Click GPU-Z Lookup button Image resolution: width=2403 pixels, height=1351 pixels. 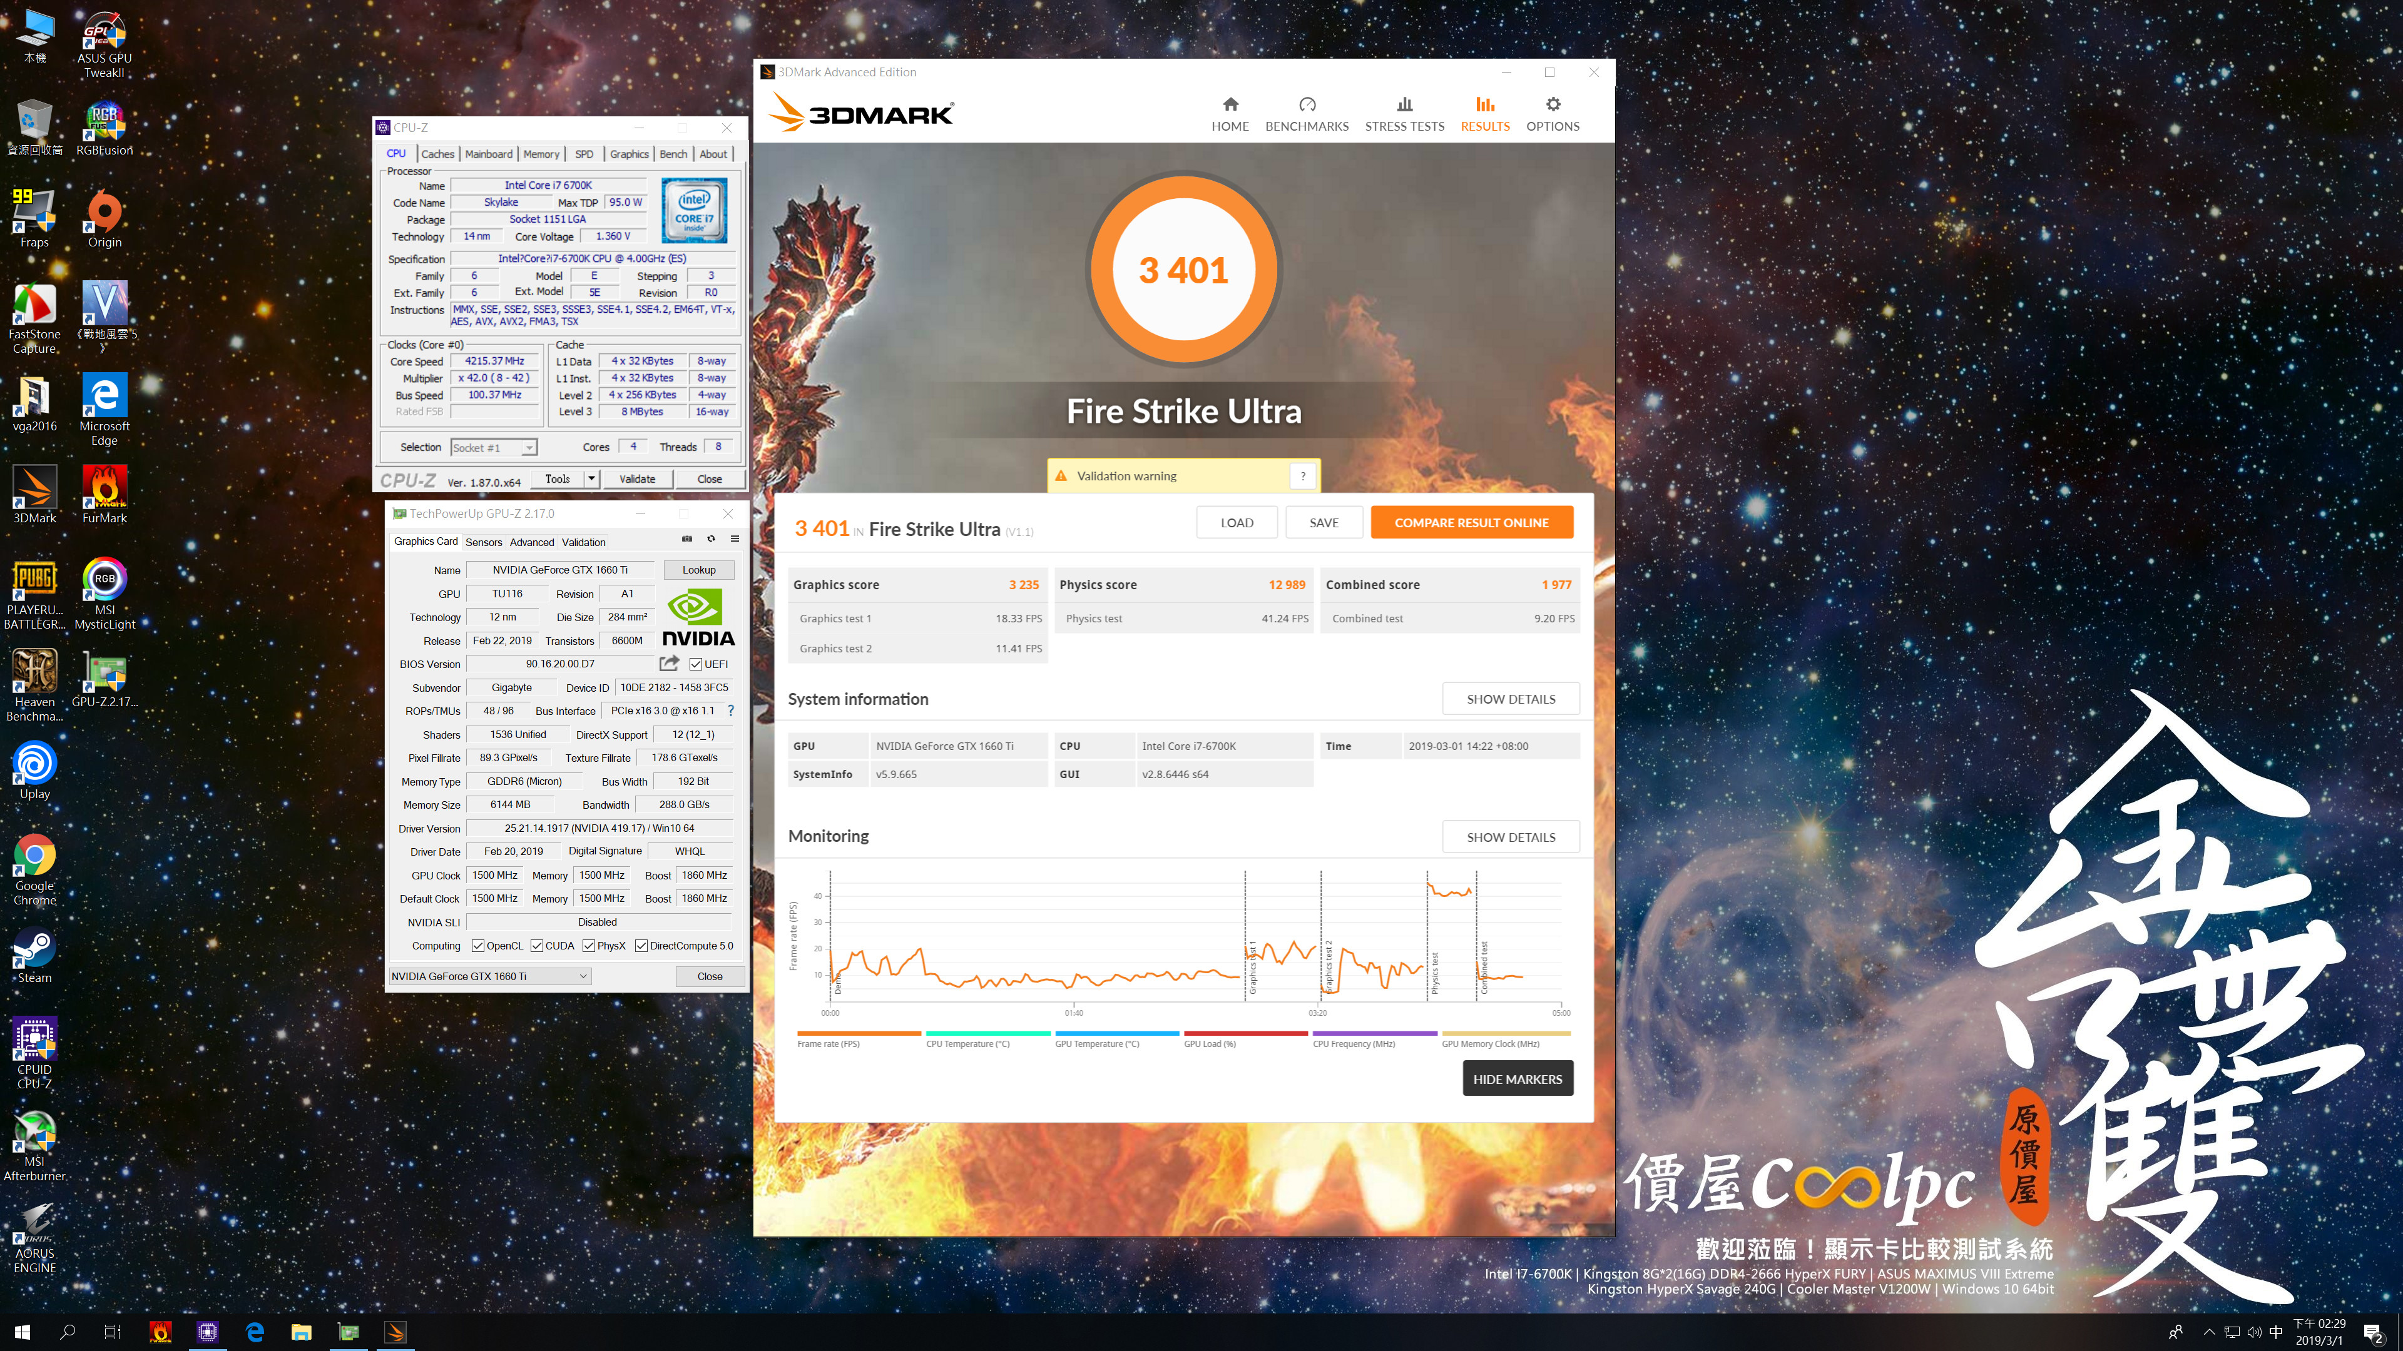tap(699, 570)
